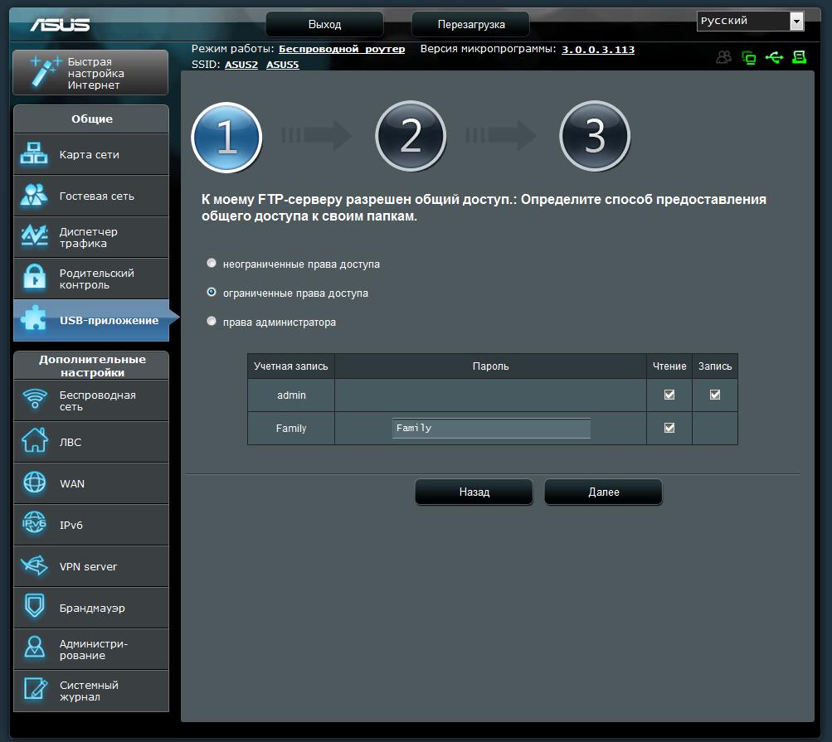The image size is (832, 742).
Task: Click the IPv6 globe icon
Action: point(35,524)
